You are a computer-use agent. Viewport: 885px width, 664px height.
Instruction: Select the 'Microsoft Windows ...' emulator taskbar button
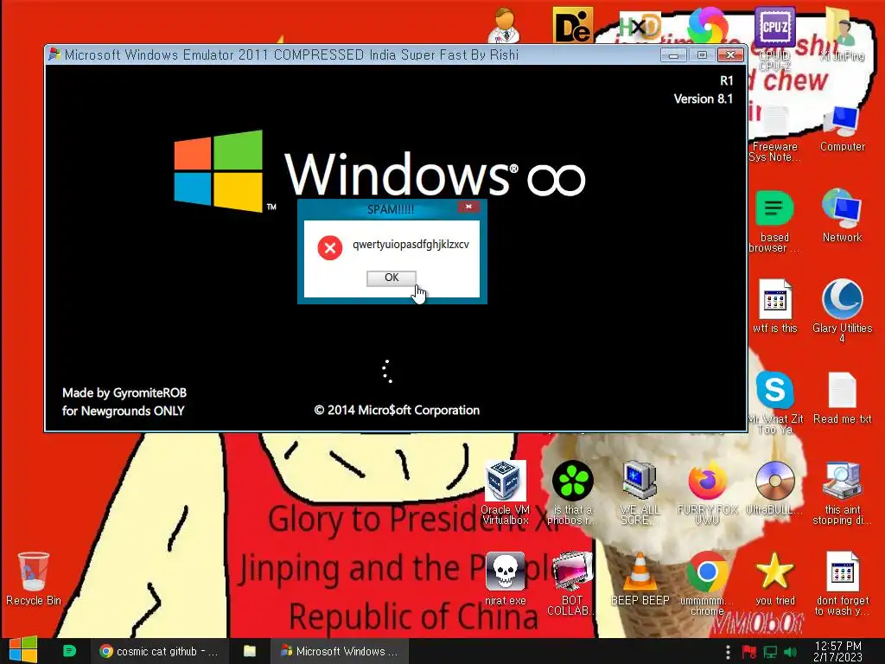click(339, 651)
